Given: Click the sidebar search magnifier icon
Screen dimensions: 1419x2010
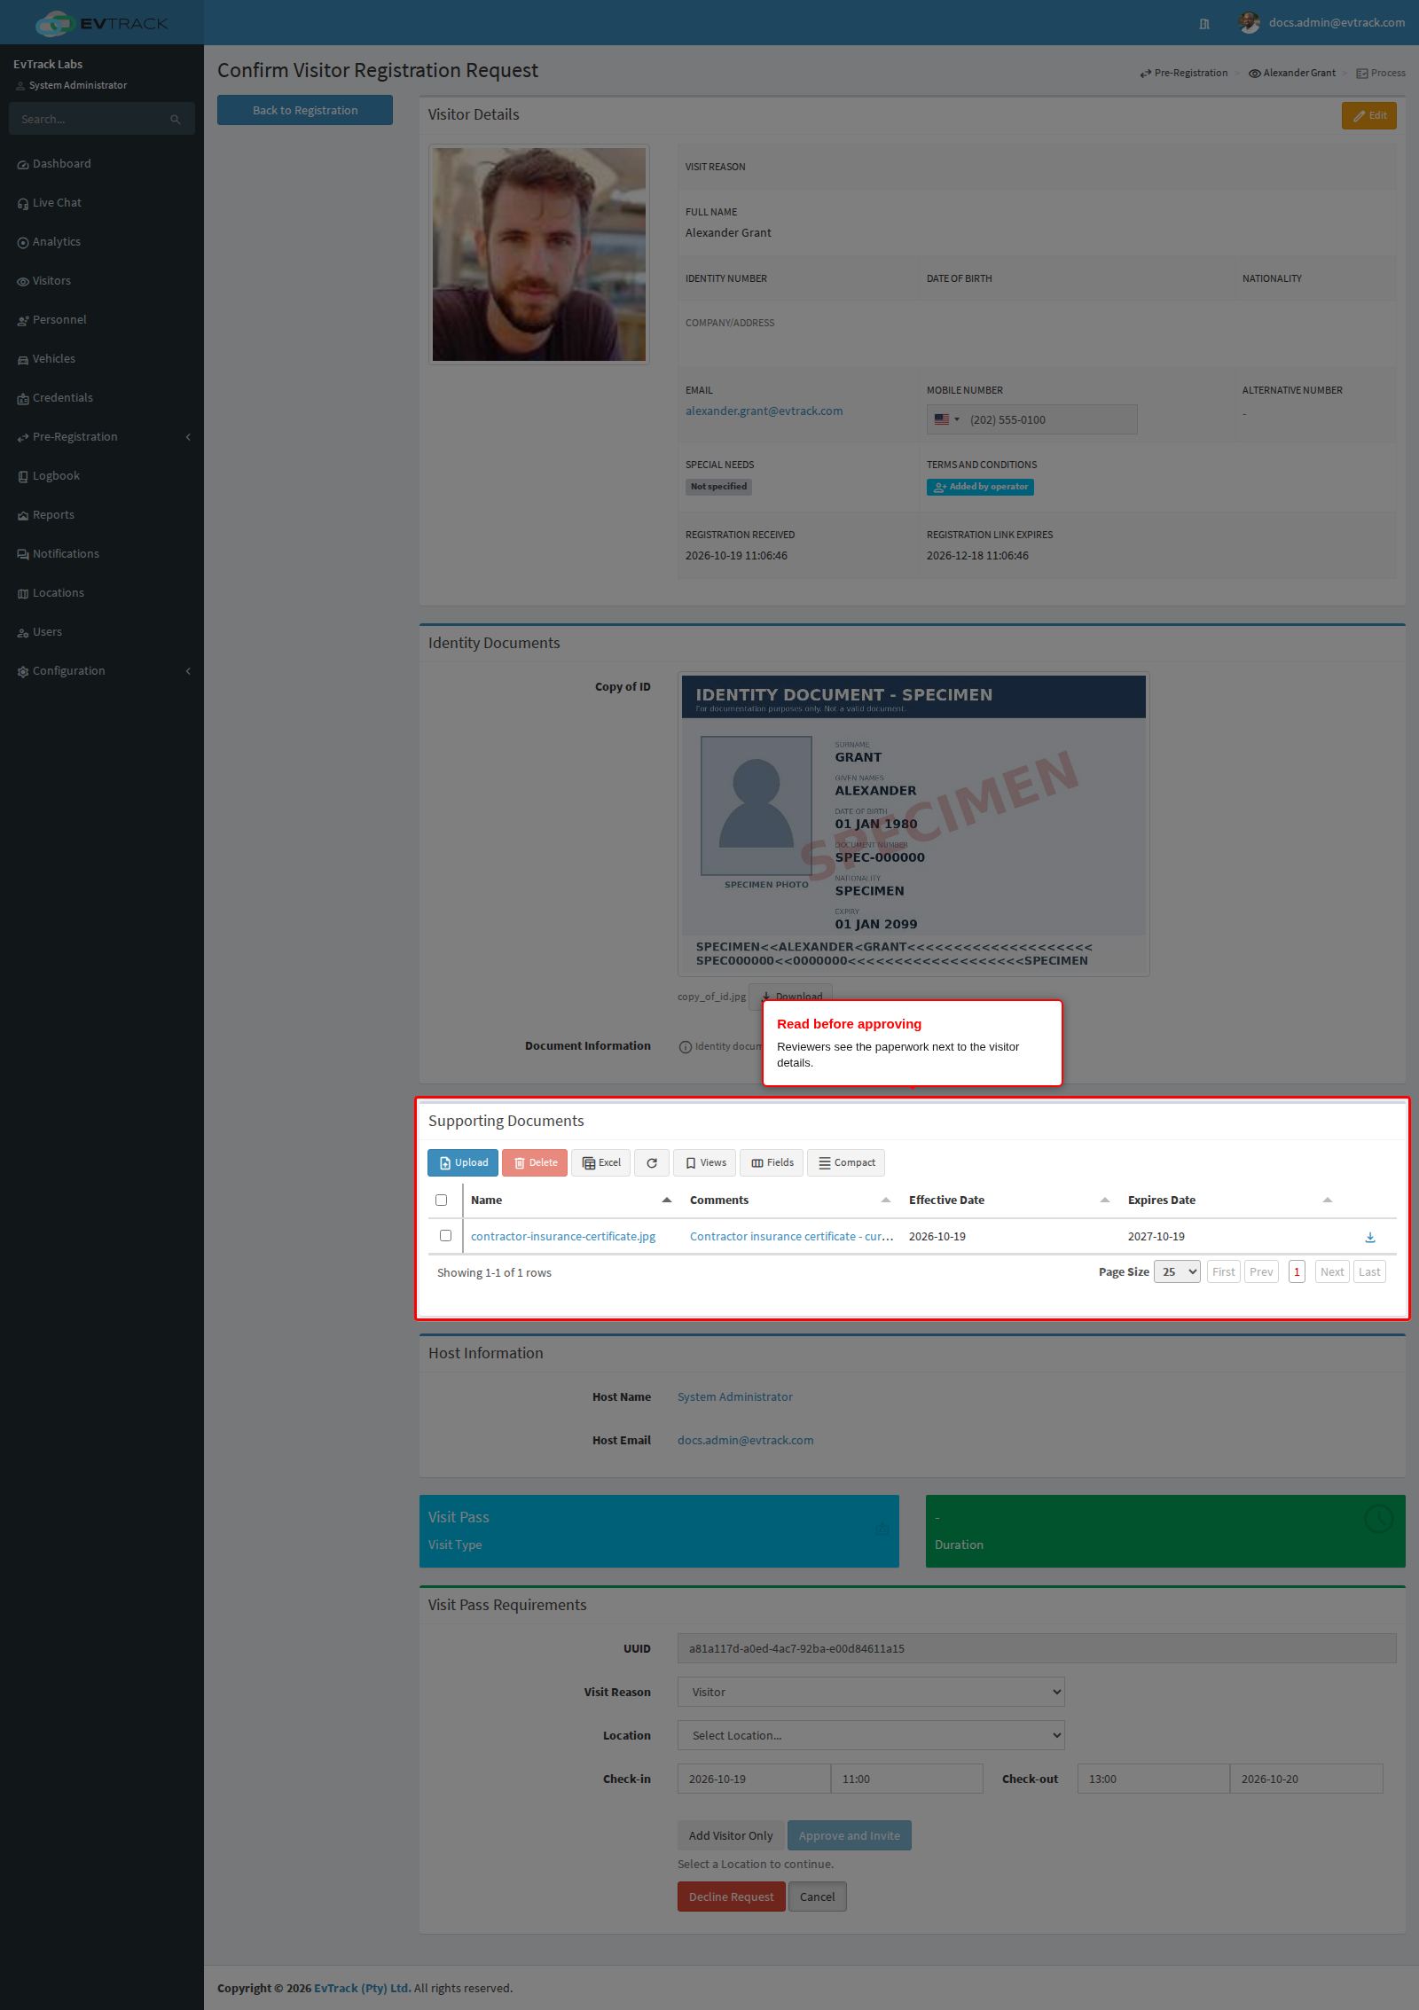Looking at the screenshot, I should 176,120.
